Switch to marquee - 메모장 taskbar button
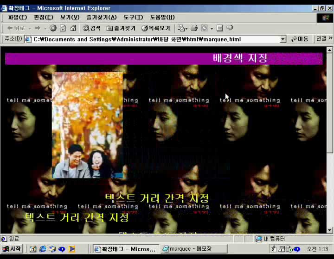Viewport: 334px width, 259px height. click(x=194, y=249)
